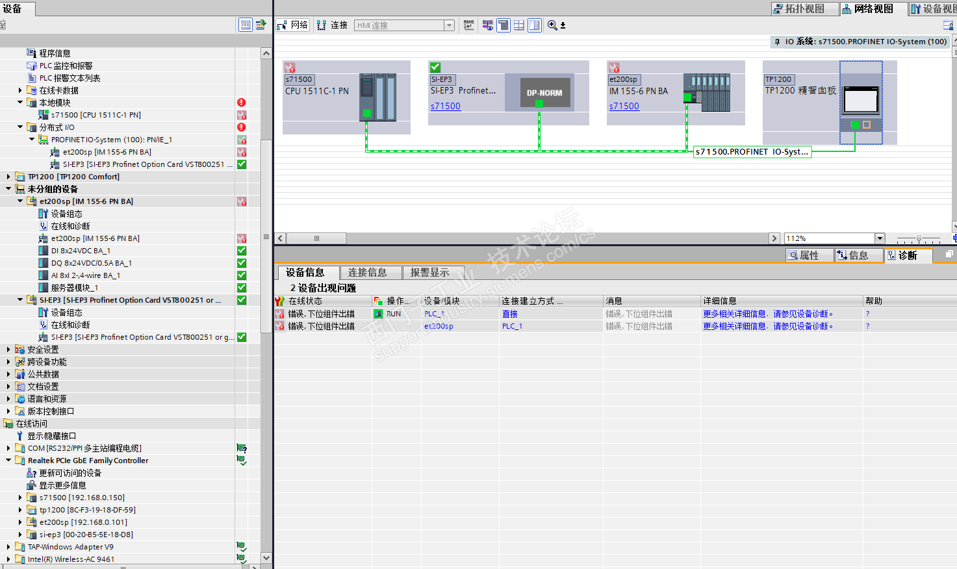This screenshot has height=569, width=957.
Task: Click the pin icon beside IO 系统 label
Action: (x=777, y=42)
